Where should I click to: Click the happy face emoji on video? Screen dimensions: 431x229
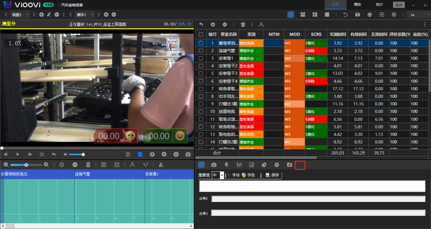coord(180,136)
